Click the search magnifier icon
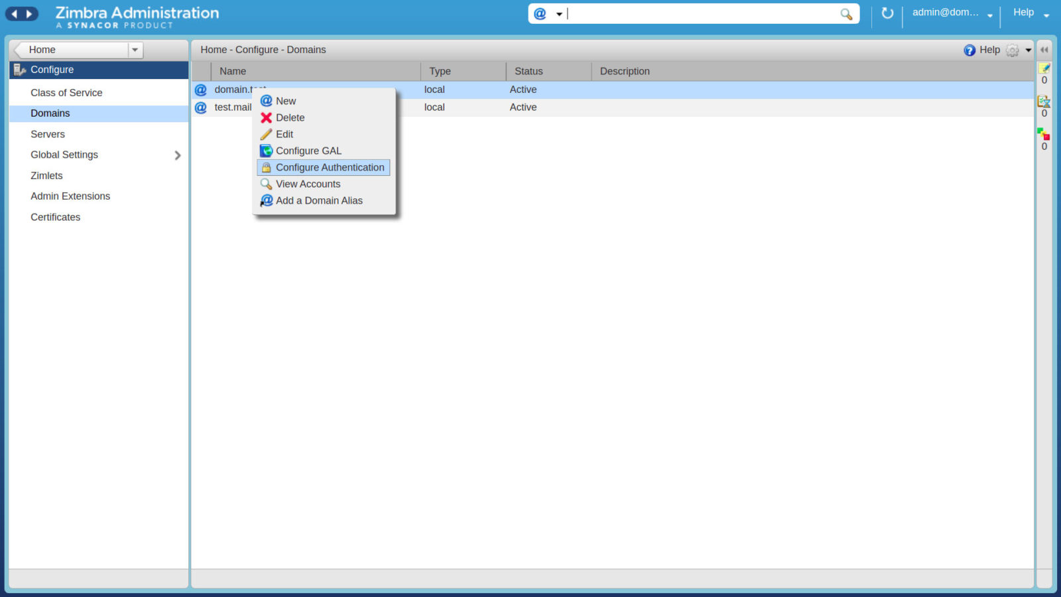The height and width of the screenshot is (597, 1061). [846, 14]
